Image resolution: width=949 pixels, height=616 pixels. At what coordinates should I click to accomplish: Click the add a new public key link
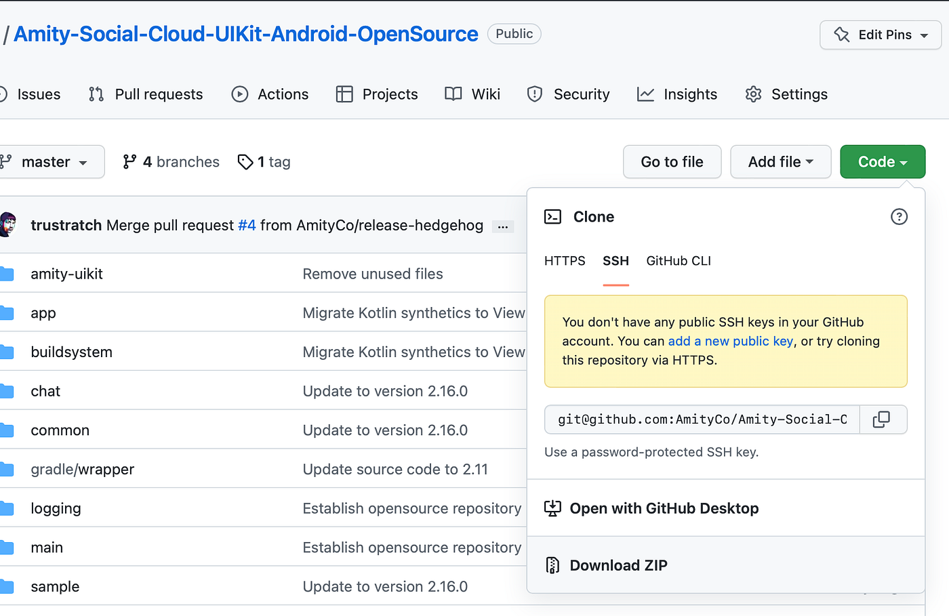tap(730, 341)
